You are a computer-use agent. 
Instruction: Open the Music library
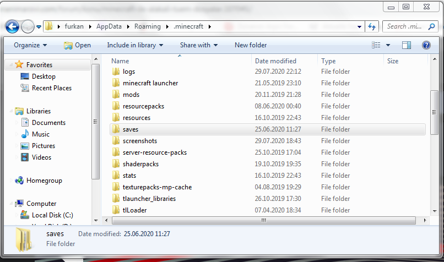click(41, 134)
